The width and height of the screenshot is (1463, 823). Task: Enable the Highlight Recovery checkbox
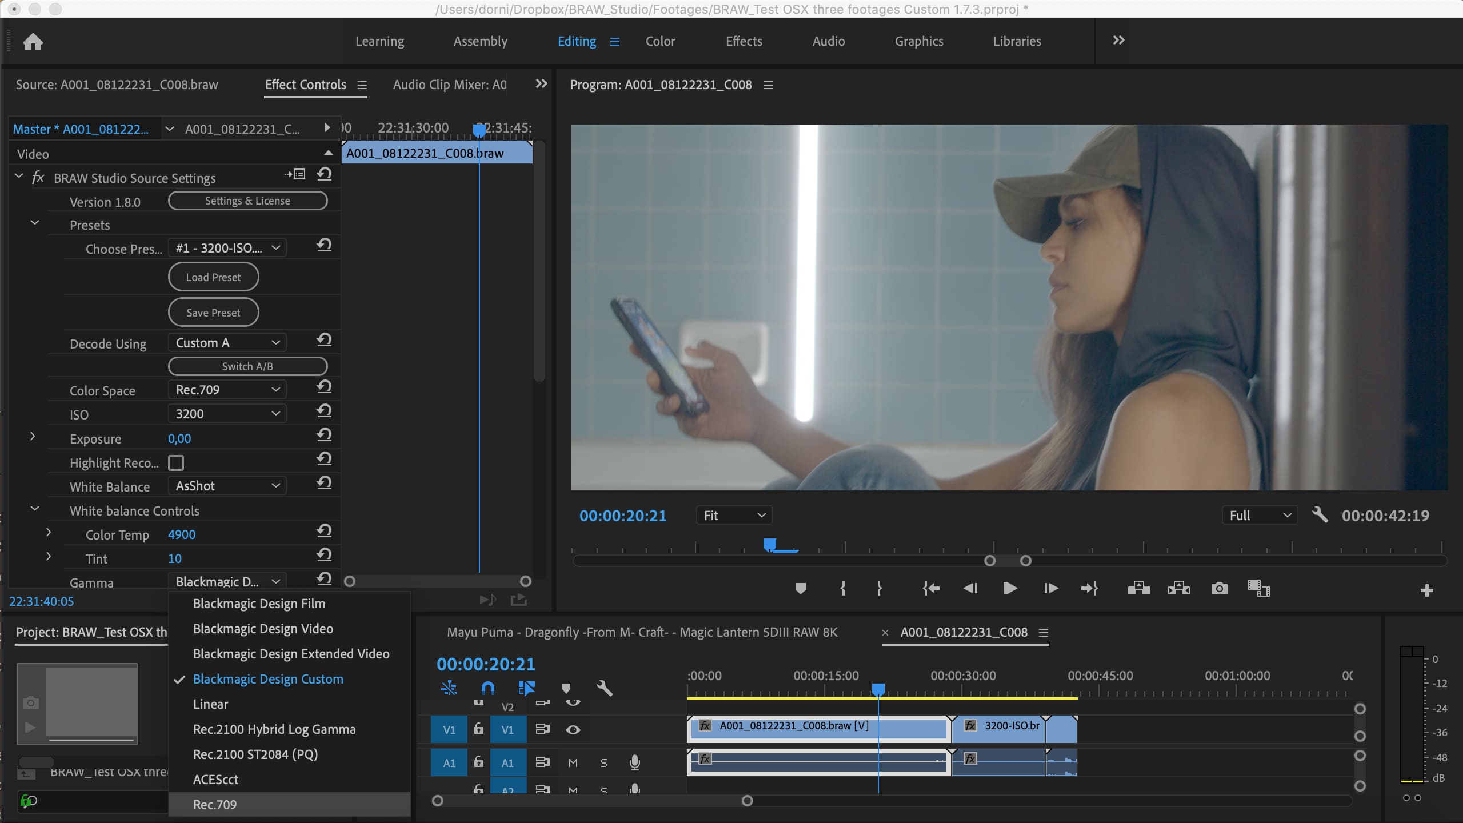177,462
